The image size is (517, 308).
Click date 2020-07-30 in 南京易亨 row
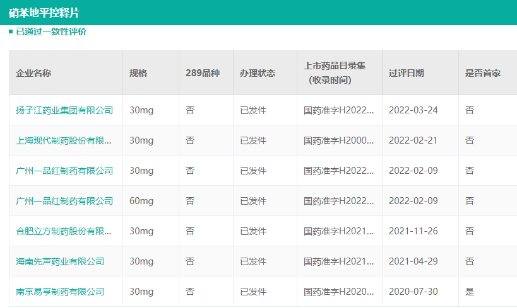tap(413, 292)
